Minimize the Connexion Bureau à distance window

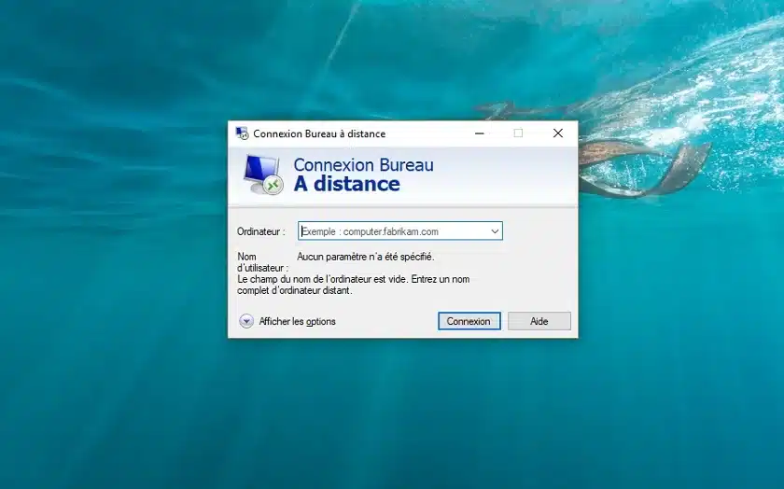pos(480,133)
